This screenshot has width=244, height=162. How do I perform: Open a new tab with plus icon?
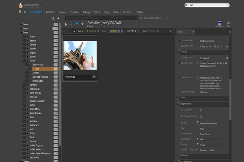(167, 18)
